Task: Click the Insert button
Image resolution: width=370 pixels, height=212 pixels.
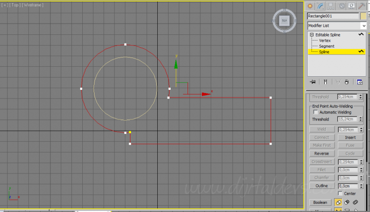Action: 350,137
